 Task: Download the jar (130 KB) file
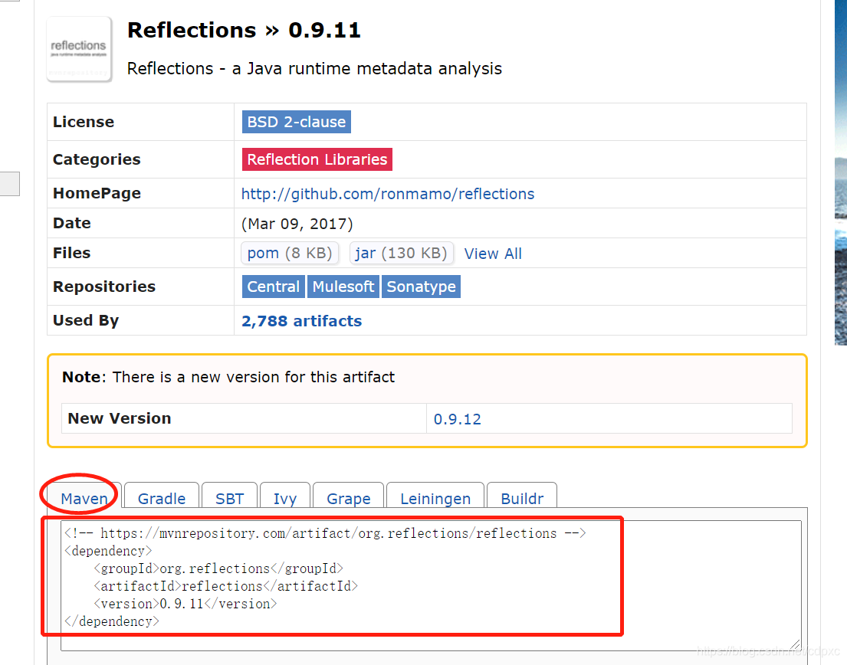tap(401, 253)
